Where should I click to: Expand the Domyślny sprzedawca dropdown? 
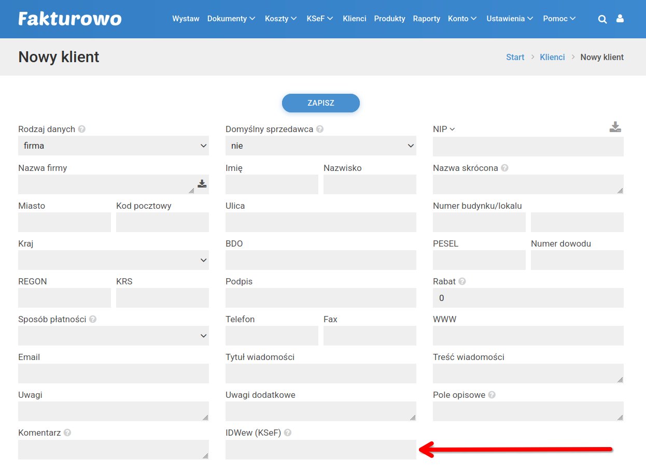[x=320, y=146]
